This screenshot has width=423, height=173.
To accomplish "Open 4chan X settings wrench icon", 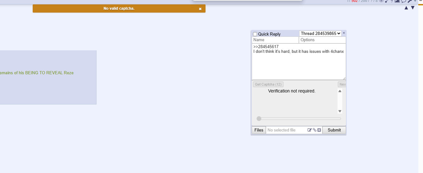I will tap(409, 1).
